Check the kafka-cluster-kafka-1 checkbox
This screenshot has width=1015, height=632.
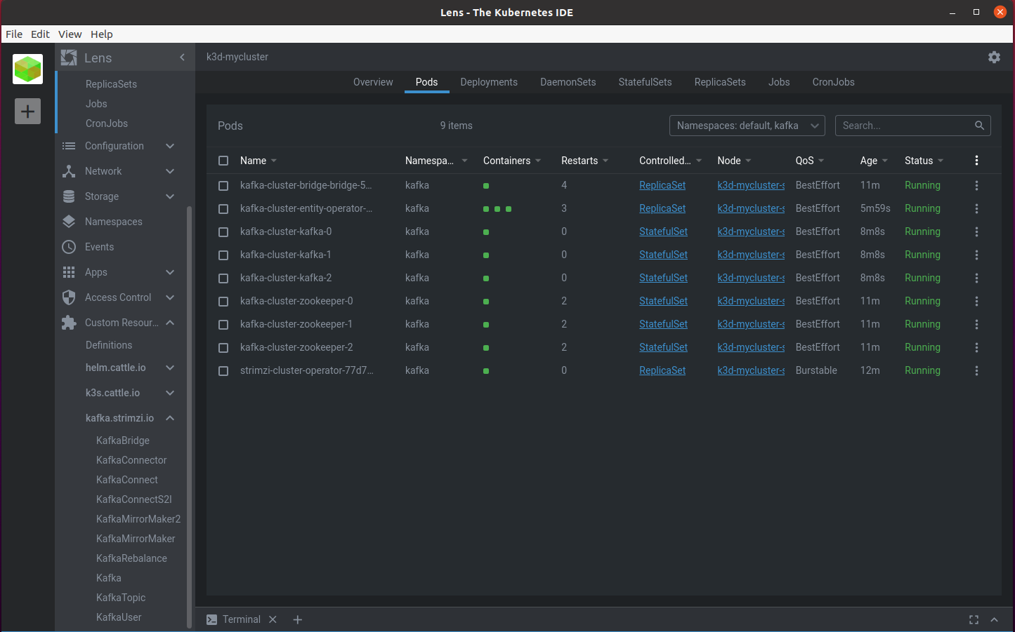(x=223, y=255)
